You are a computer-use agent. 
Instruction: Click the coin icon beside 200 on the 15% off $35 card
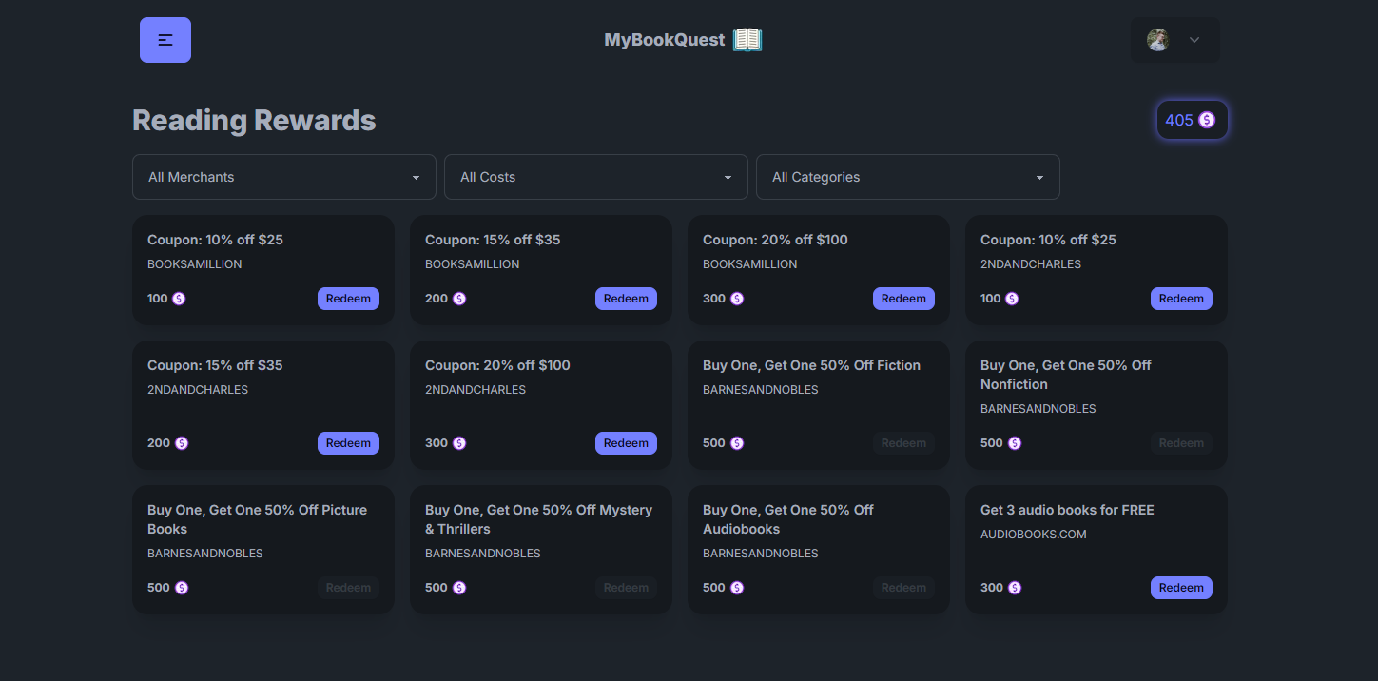[x=459, y=298]
